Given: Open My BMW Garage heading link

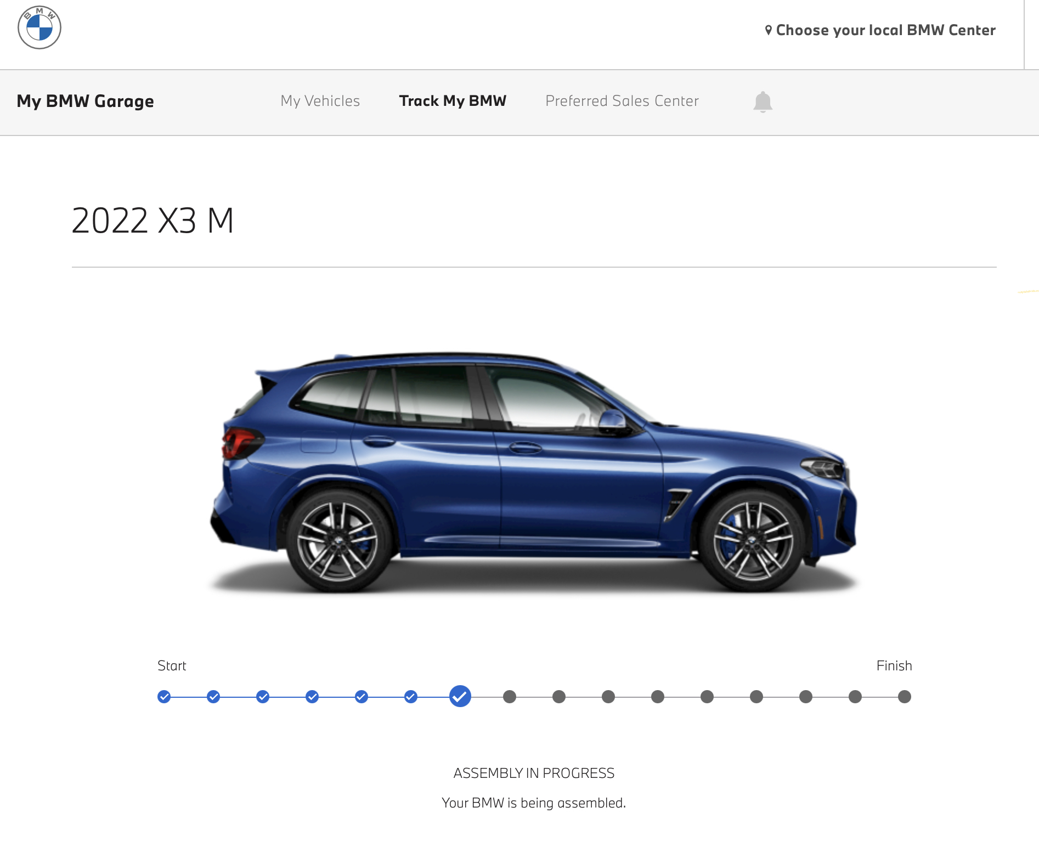Looking at the screenshot, I should [85, 101].
